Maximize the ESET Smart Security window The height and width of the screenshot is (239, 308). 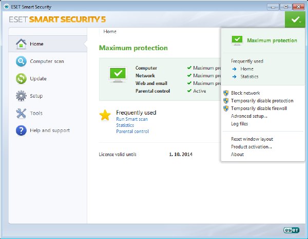click(286, 7)
